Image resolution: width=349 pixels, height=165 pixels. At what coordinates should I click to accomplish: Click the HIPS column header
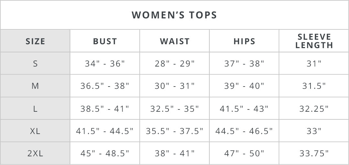coord(244,41)
